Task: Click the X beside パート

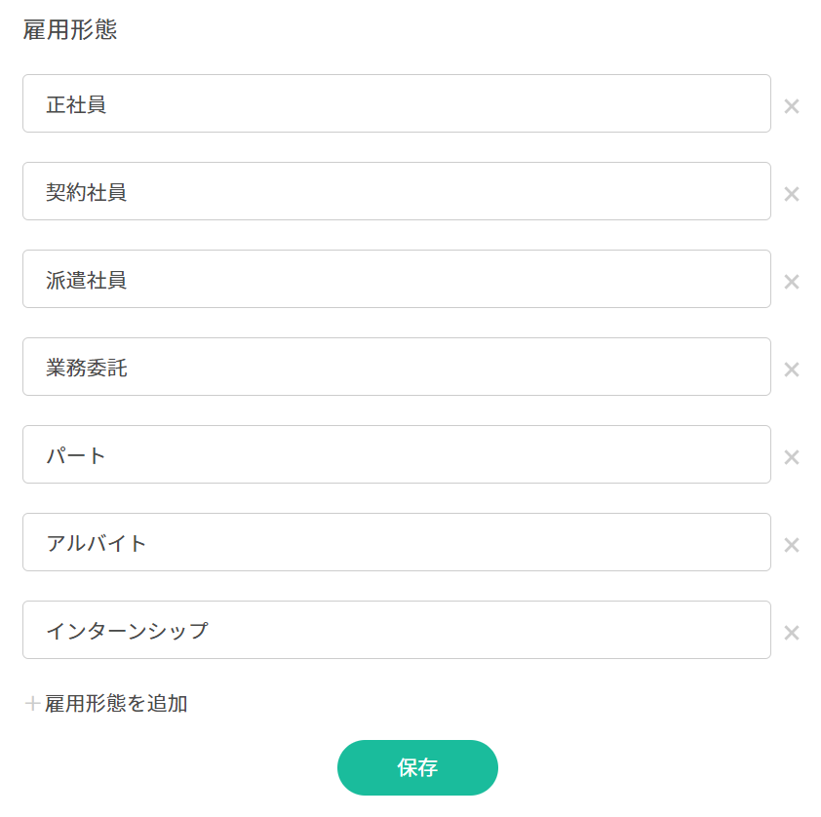Action: (792, 457)
